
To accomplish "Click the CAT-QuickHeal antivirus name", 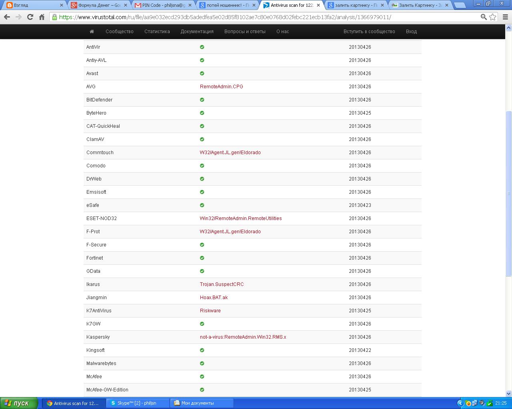I will pos(103,126).
